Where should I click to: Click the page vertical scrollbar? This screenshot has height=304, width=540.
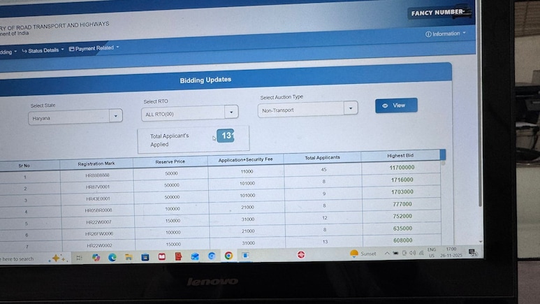479,140
